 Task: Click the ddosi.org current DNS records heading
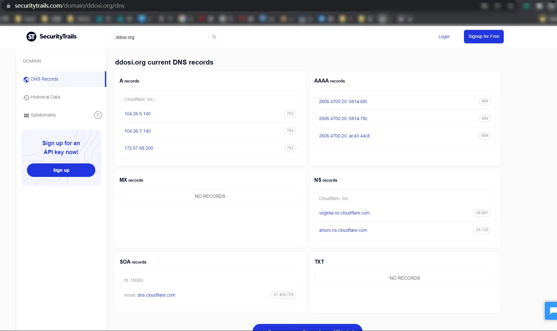[x=164, y=62]
